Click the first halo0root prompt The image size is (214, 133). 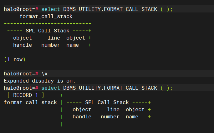[21, 9]
